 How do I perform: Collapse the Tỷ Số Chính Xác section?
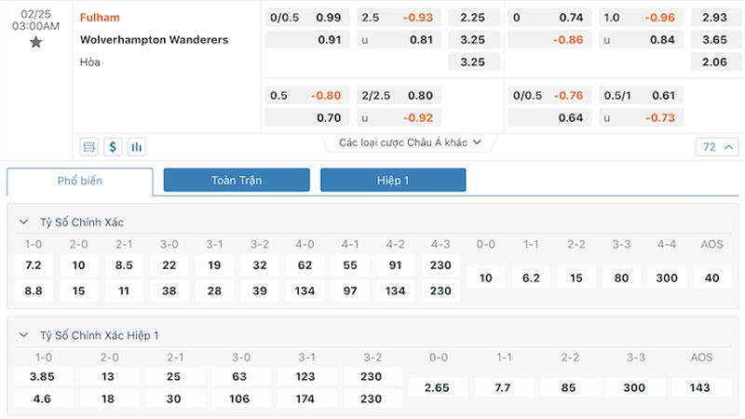(24, 222)
